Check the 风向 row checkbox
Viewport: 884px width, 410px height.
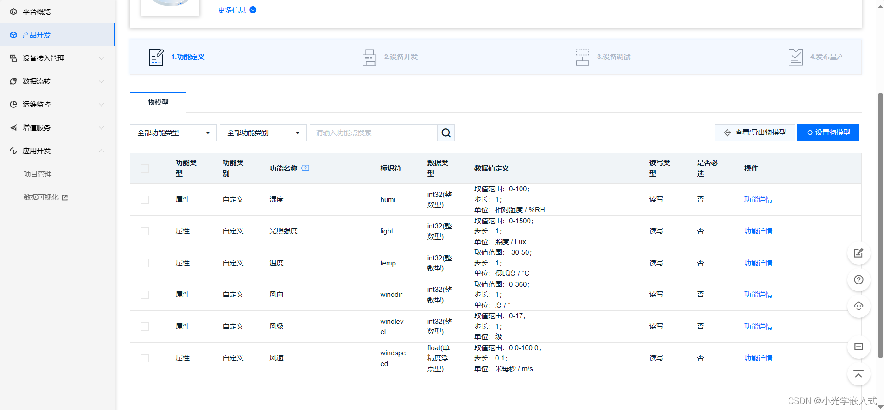(145, 295)
